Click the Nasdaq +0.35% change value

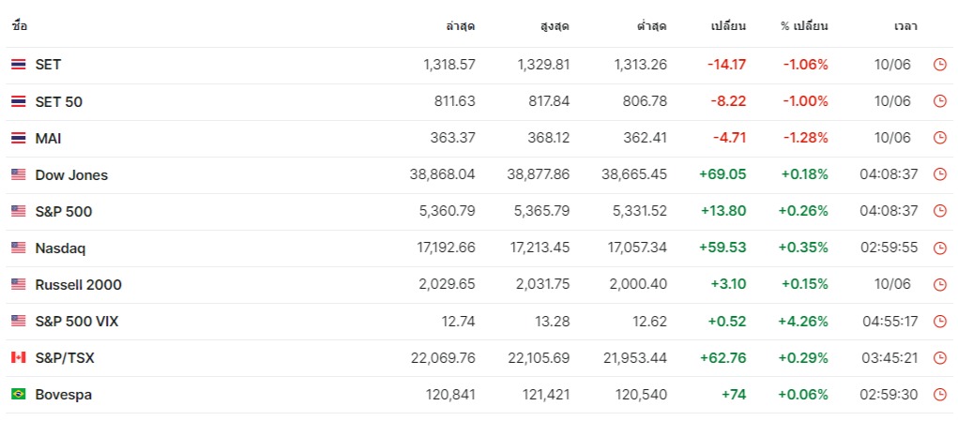click(x=803, y=248)
